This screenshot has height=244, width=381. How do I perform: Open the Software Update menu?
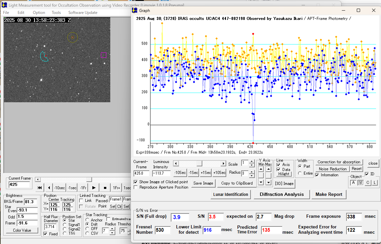pos(83,13)
